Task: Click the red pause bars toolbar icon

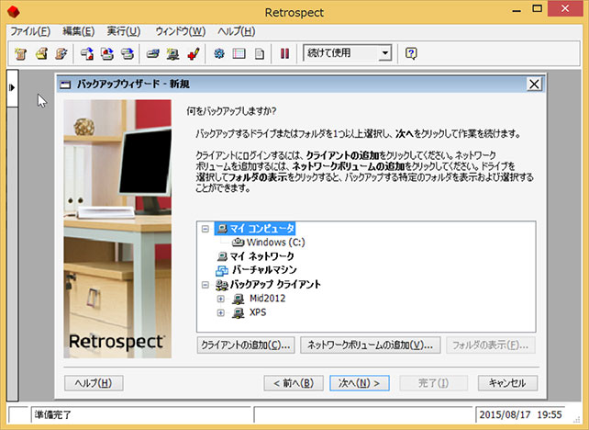Action: pyautogui.click(x=284, y=53)
